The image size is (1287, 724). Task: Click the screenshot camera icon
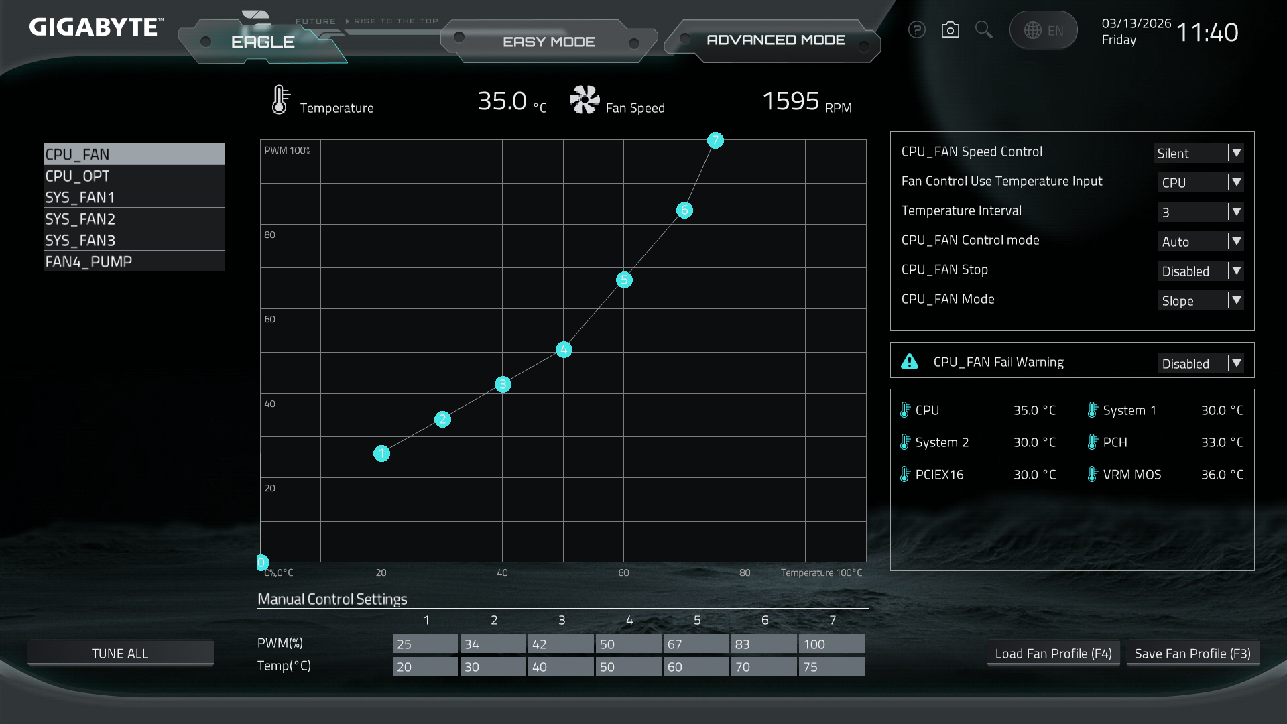click(x=950, y=30)
